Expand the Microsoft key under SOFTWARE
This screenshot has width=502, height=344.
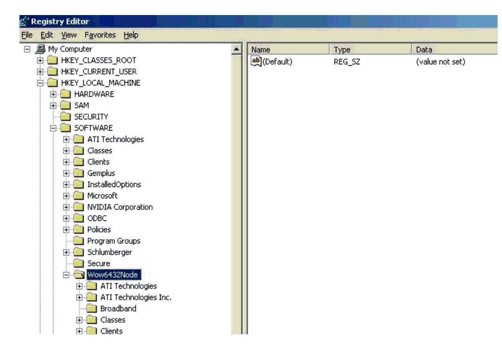[x=67, y=196]
